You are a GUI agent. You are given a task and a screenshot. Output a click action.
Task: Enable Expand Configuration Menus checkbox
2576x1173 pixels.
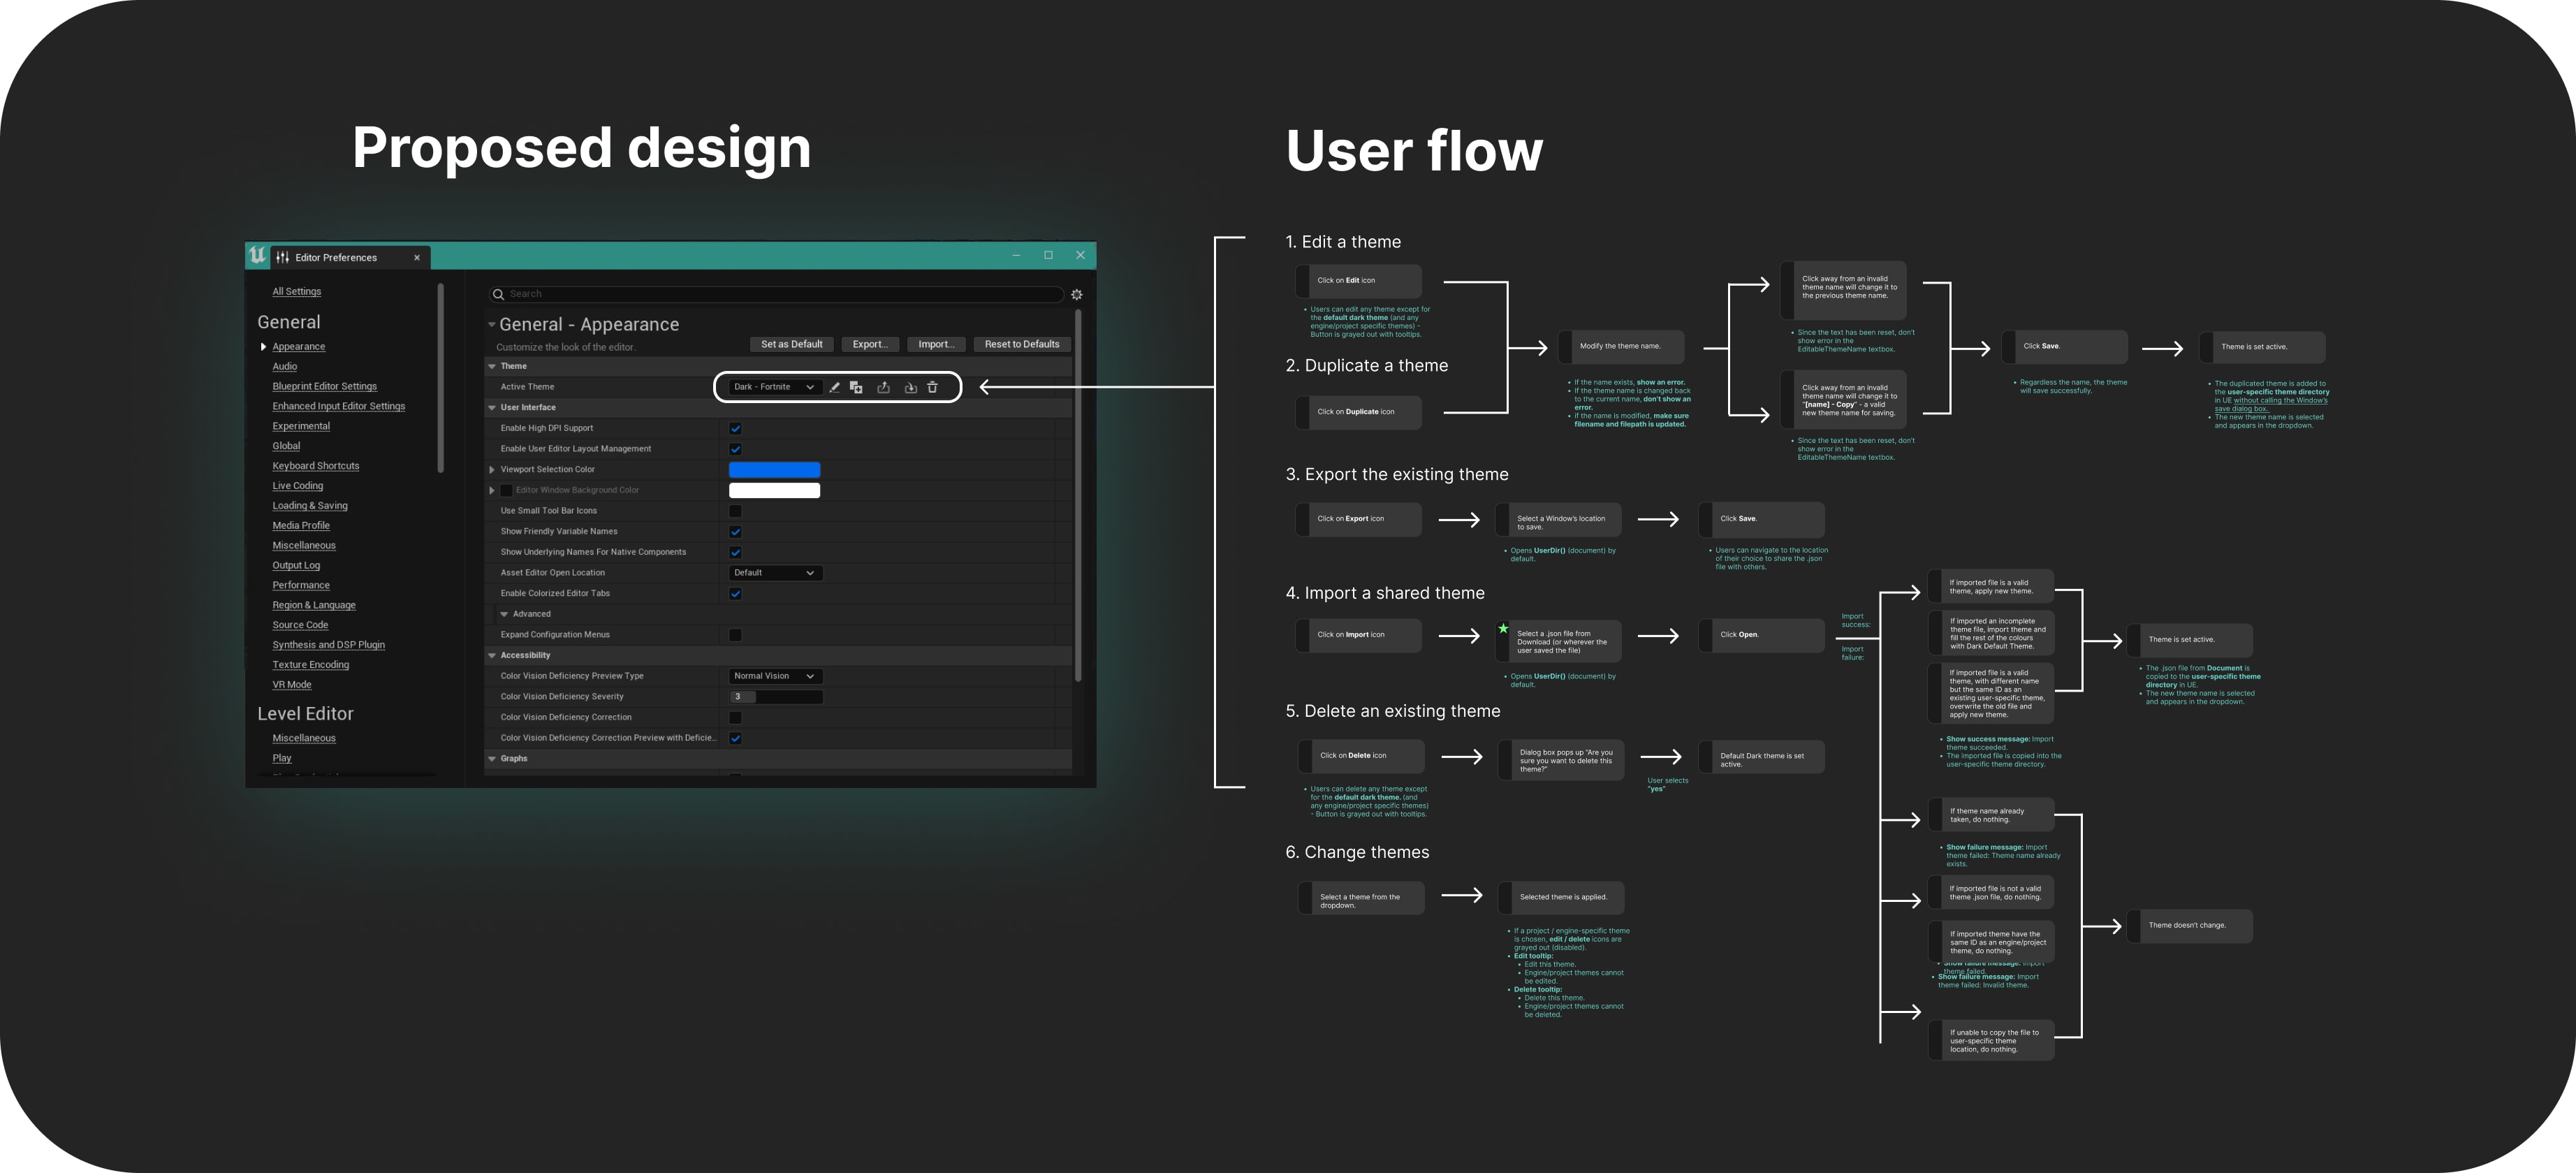[735, 635]
